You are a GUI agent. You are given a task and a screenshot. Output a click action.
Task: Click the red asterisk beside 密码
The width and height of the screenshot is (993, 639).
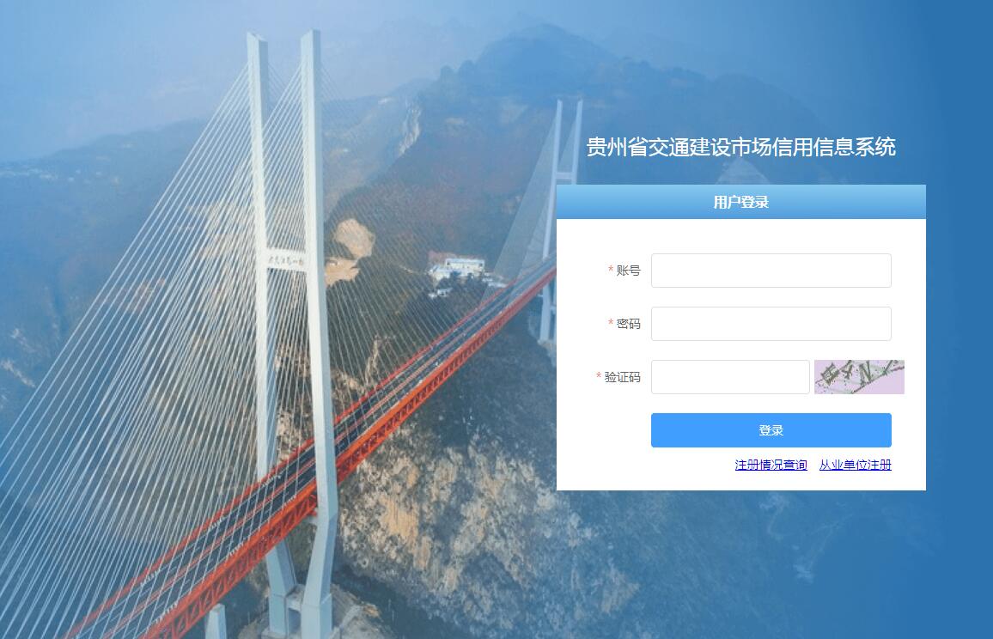[x=611, y=323]
